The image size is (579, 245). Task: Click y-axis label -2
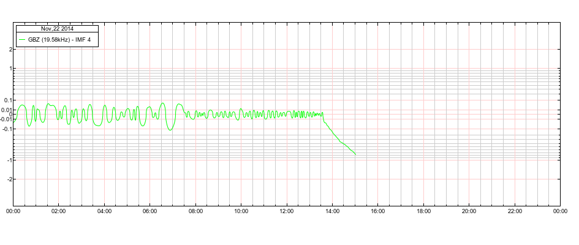click(9, 179)
